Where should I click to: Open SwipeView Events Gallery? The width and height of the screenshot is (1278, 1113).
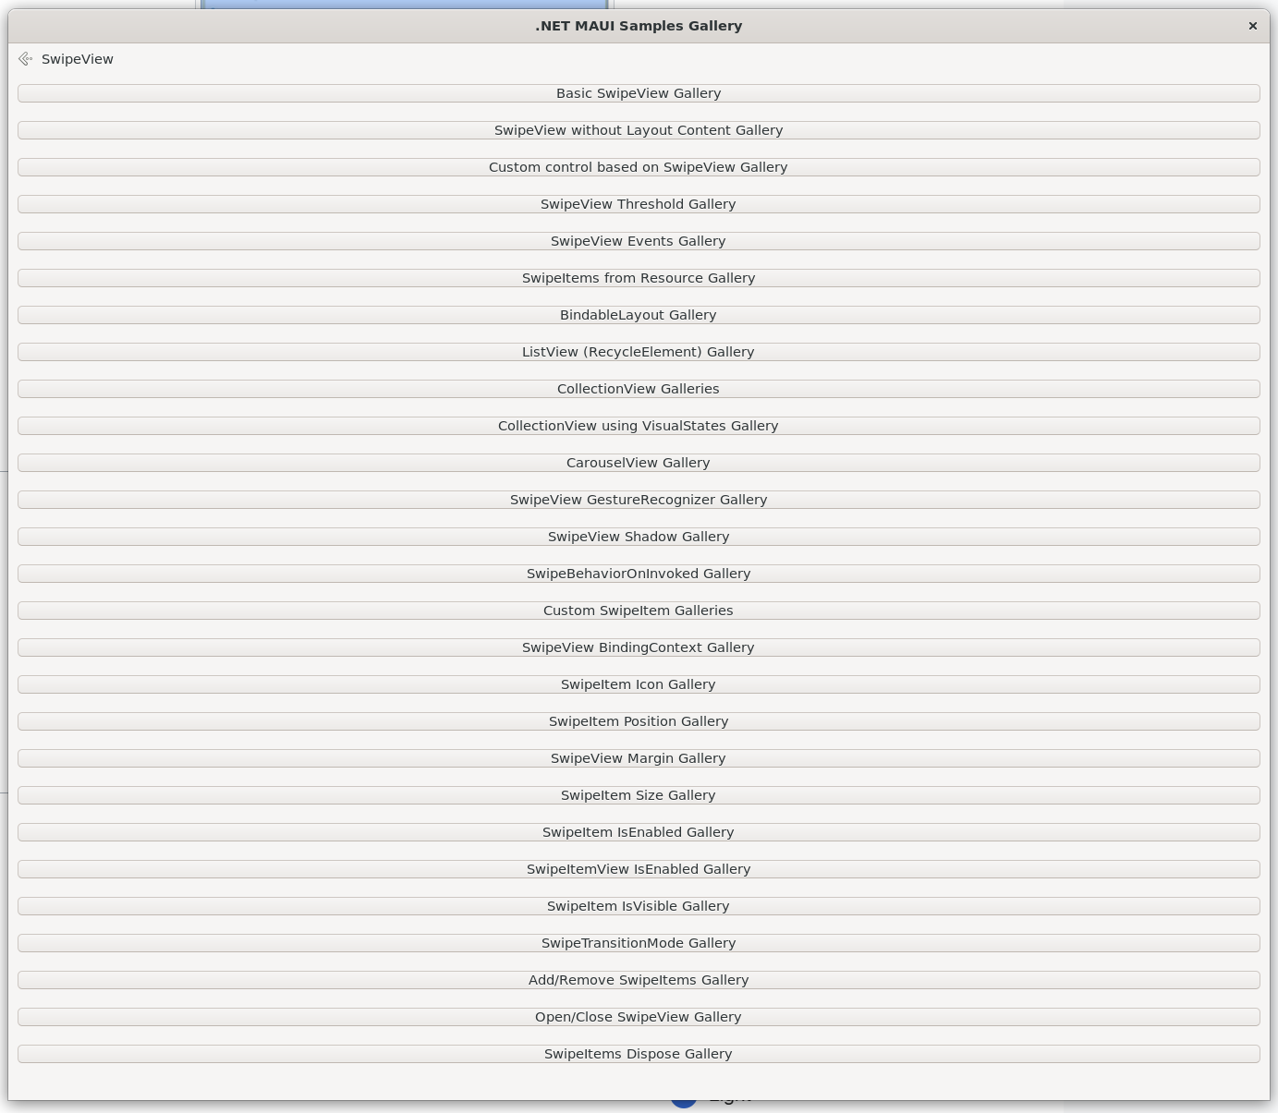tap(639, 241)
